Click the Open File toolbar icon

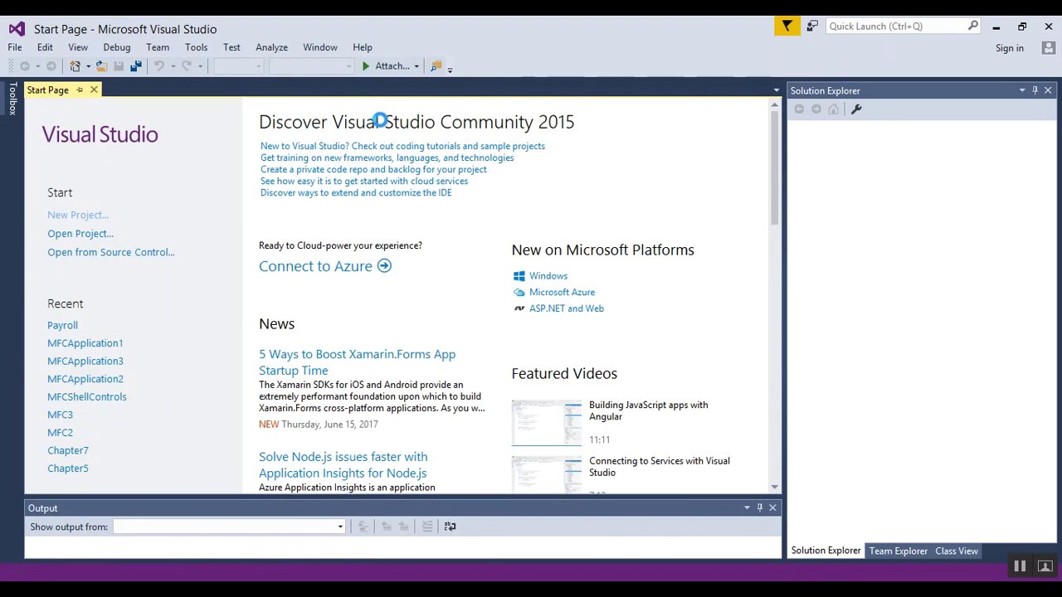click(x=101, y=66)
